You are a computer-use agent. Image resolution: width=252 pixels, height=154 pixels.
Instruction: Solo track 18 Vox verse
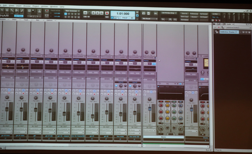pos(119,95)
